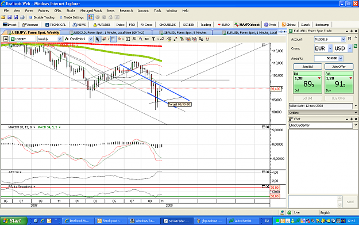Click the 70,00 RSI level marker

pyautogui.click(x=275, y=188)
